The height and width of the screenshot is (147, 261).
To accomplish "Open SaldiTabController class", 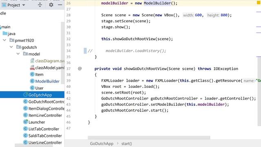I will 45,136.
